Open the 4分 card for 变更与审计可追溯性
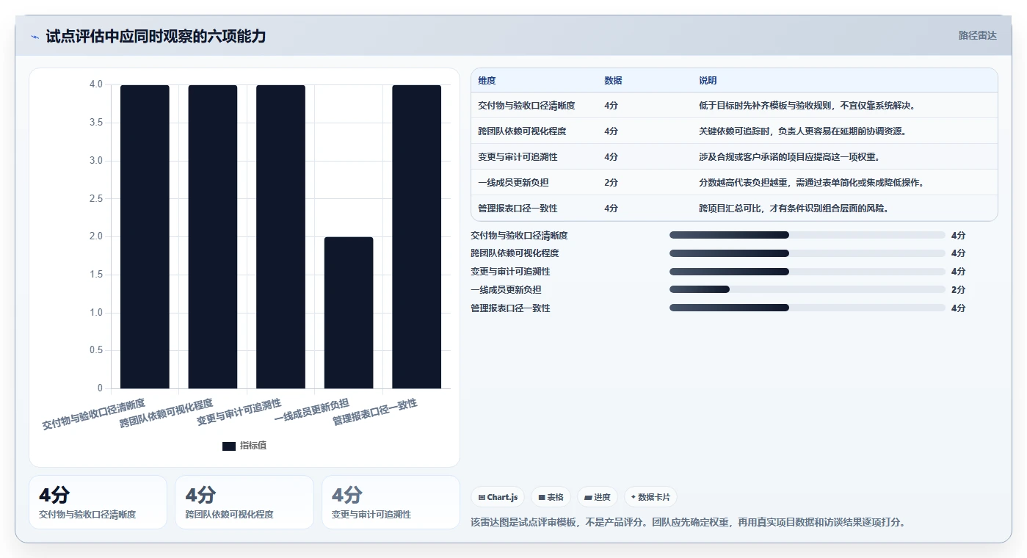Screen dimensions: 1027x558 click(391, 502)
